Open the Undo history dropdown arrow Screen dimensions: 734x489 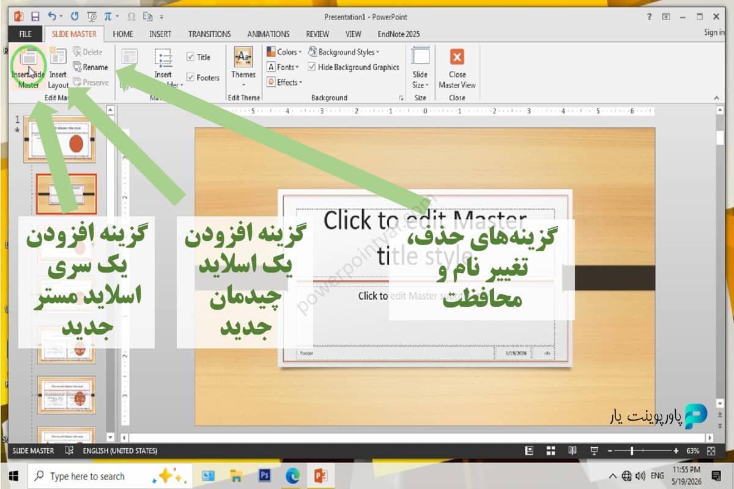(x=61, y=17)
